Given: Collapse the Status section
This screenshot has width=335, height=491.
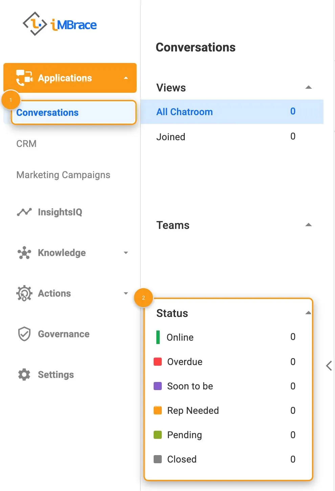Looking at the screenshot, I should click(x=308, y=313).
